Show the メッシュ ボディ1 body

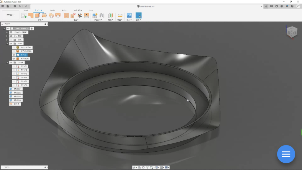point(14,48)
